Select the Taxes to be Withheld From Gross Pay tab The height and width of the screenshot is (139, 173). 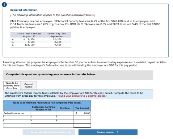12,86
